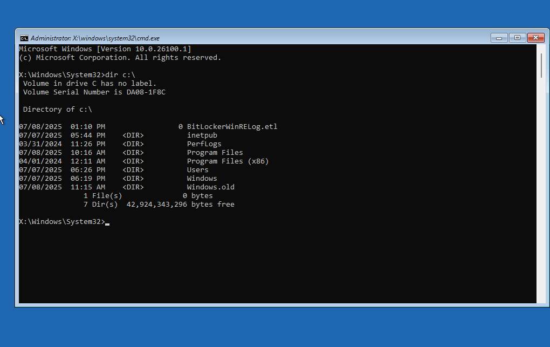This screenshot has height=347, width=550.
Task: Click the 'Directory of c:\' line
Action: click(57, 110)
